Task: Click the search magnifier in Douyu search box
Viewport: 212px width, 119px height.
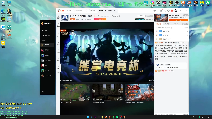Action: pos(86,11)
